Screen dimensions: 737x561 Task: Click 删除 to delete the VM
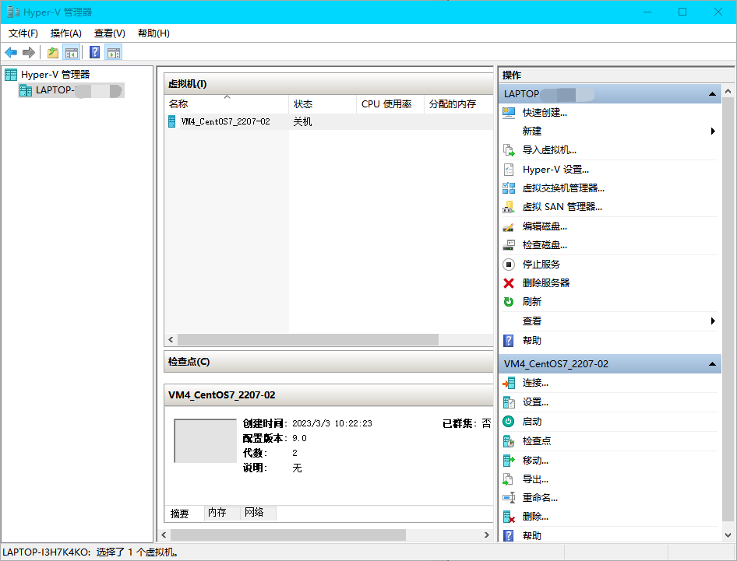535,517
